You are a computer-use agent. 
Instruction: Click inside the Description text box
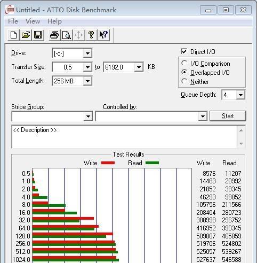pos(124,137)
